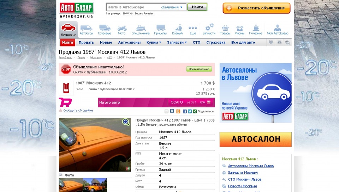
Task: Click the ОСАГО от 371 грн banner
Action: click(x=190, y=102)
